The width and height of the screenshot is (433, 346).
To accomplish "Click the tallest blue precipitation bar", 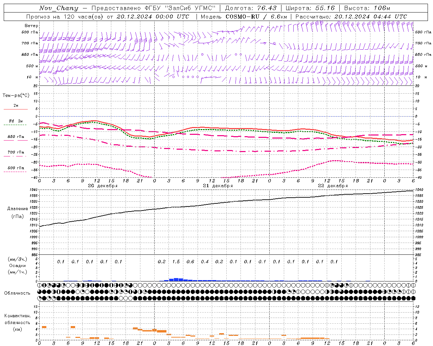I will pos(176,279).
